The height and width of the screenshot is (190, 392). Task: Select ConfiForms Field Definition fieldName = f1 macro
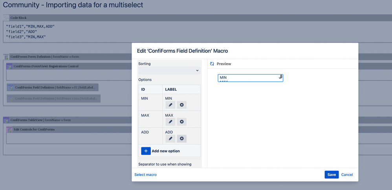pos(53,87)
